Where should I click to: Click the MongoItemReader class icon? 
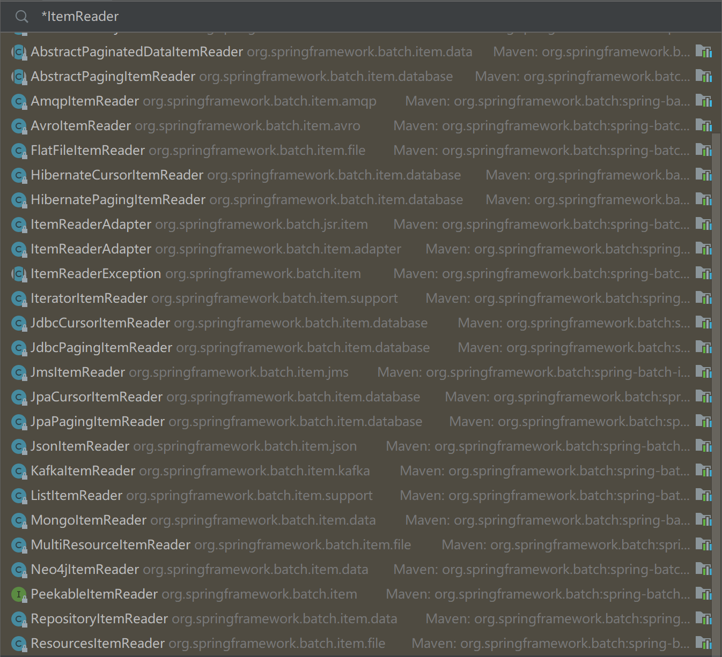(x=19, y=521)
